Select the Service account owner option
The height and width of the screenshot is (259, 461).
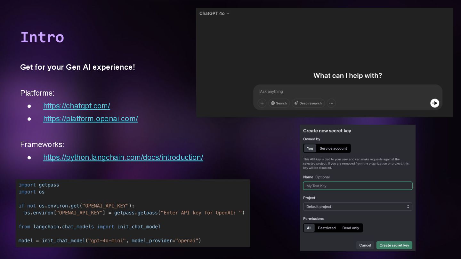[333, 148]
